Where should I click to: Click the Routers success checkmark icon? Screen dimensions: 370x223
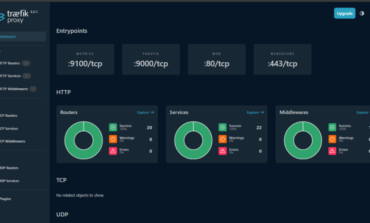point(113,128)
